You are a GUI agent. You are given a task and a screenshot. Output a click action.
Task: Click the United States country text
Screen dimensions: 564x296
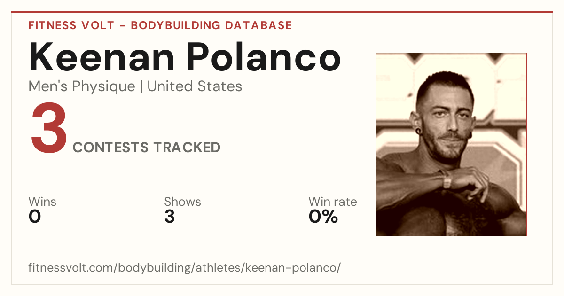(195, 86)
